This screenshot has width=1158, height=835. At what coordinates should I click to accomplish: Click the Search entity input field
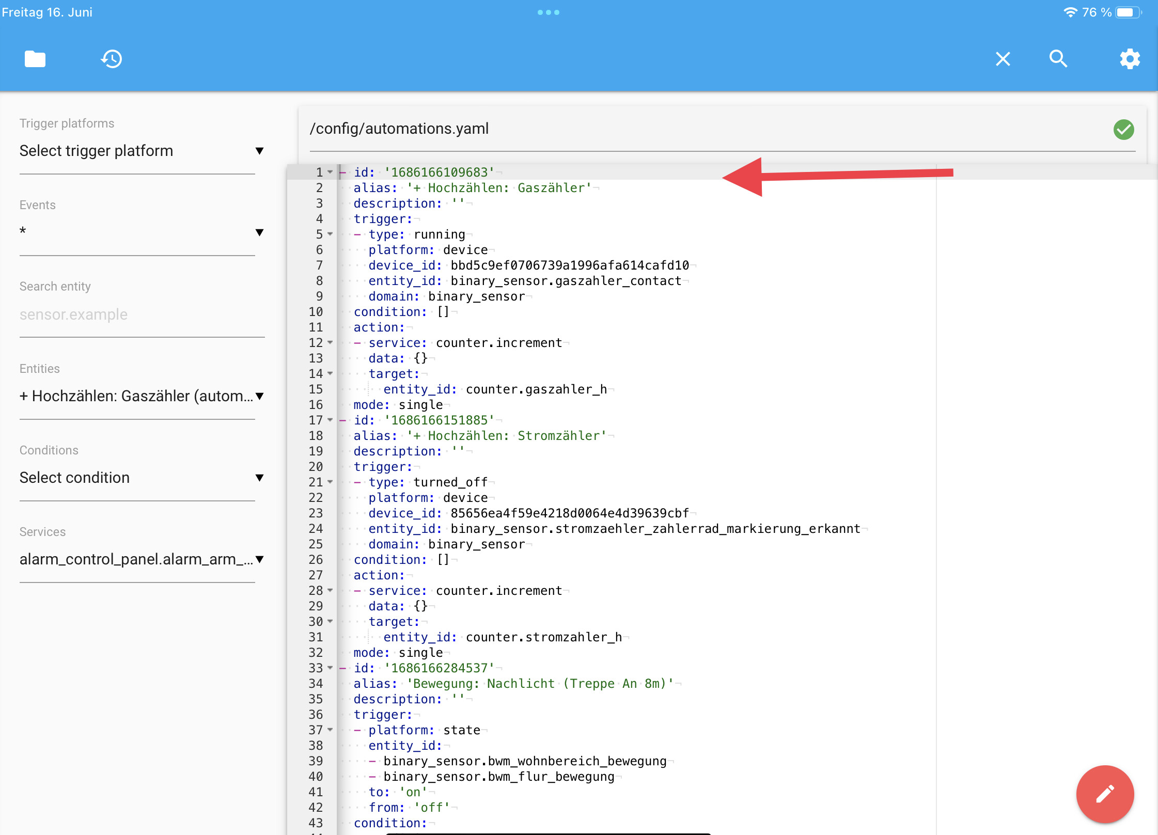[x=142, y=314]
